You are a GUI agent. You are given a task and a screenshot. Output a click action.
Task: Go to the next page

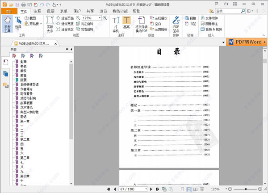(151, 189)
